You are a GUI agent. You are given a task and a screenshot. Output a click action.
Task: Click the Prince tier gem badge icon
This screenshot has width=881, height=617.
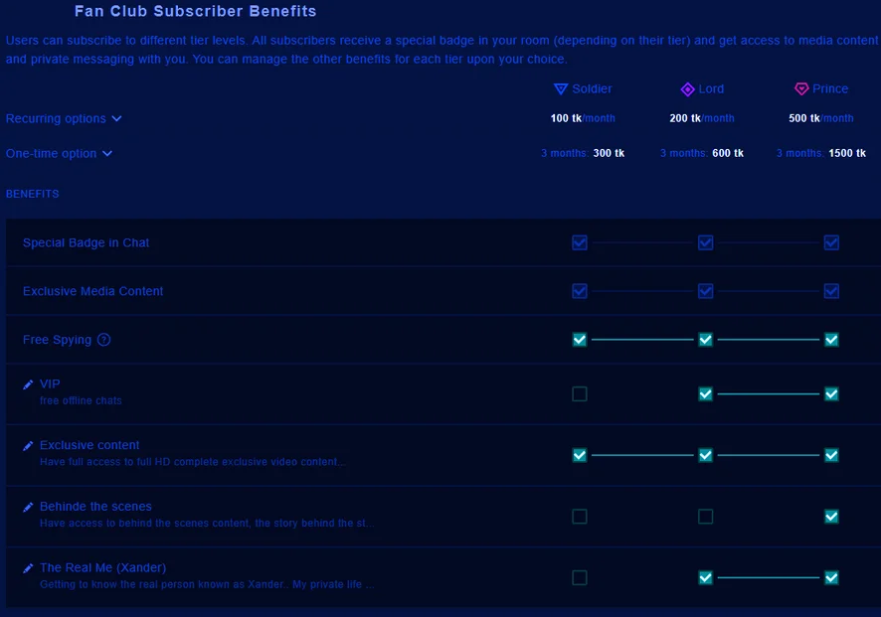(x=801, y=88)
